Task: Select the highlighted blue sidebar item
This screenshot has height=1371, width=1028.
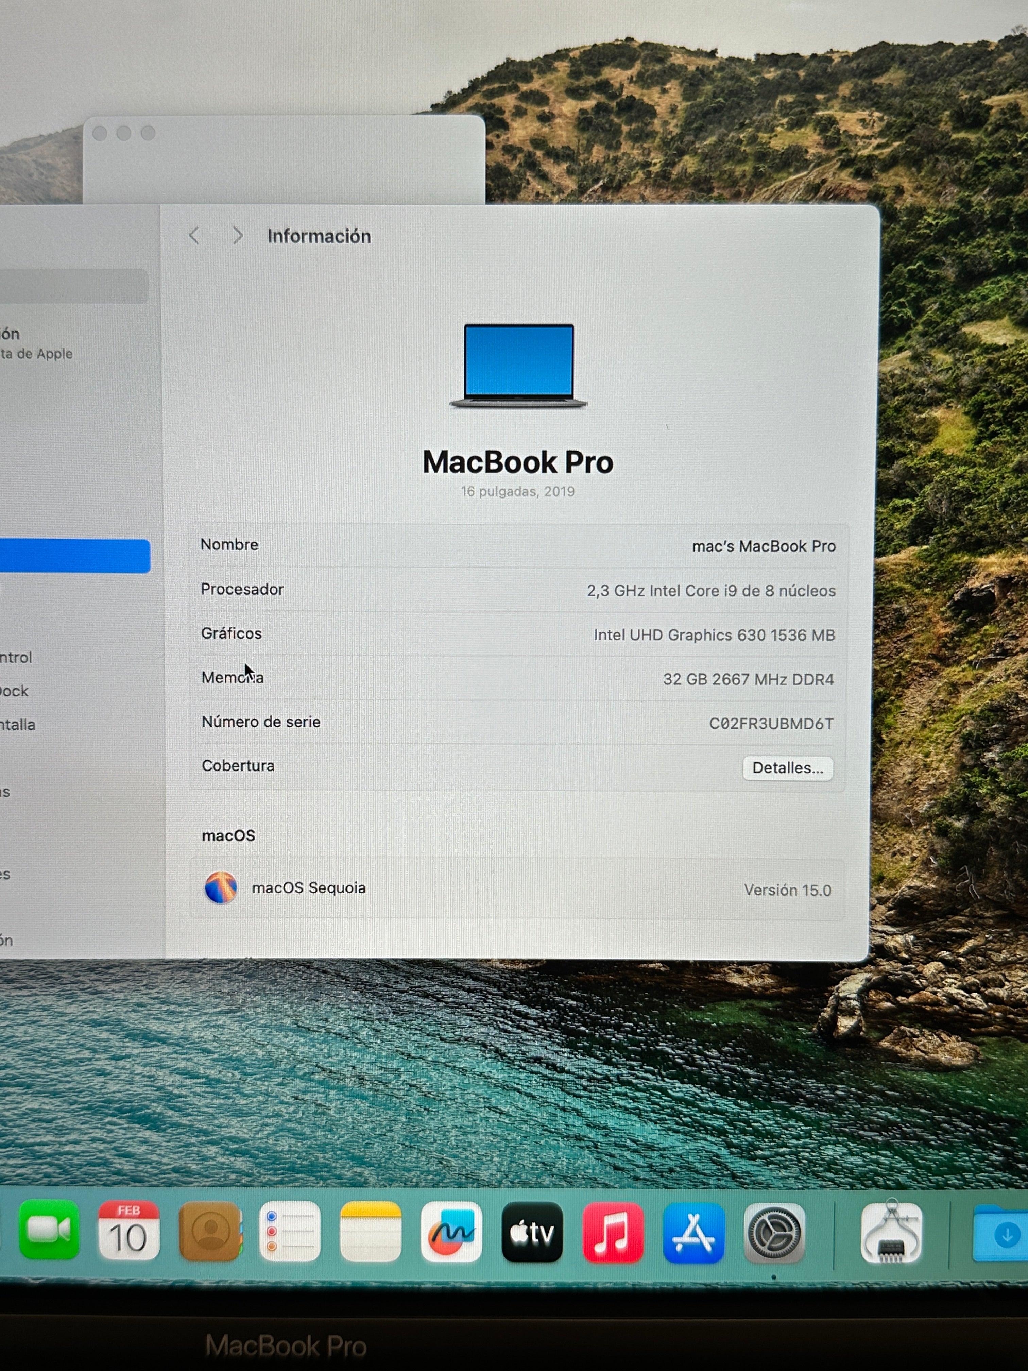Action: tap(75, 556)
